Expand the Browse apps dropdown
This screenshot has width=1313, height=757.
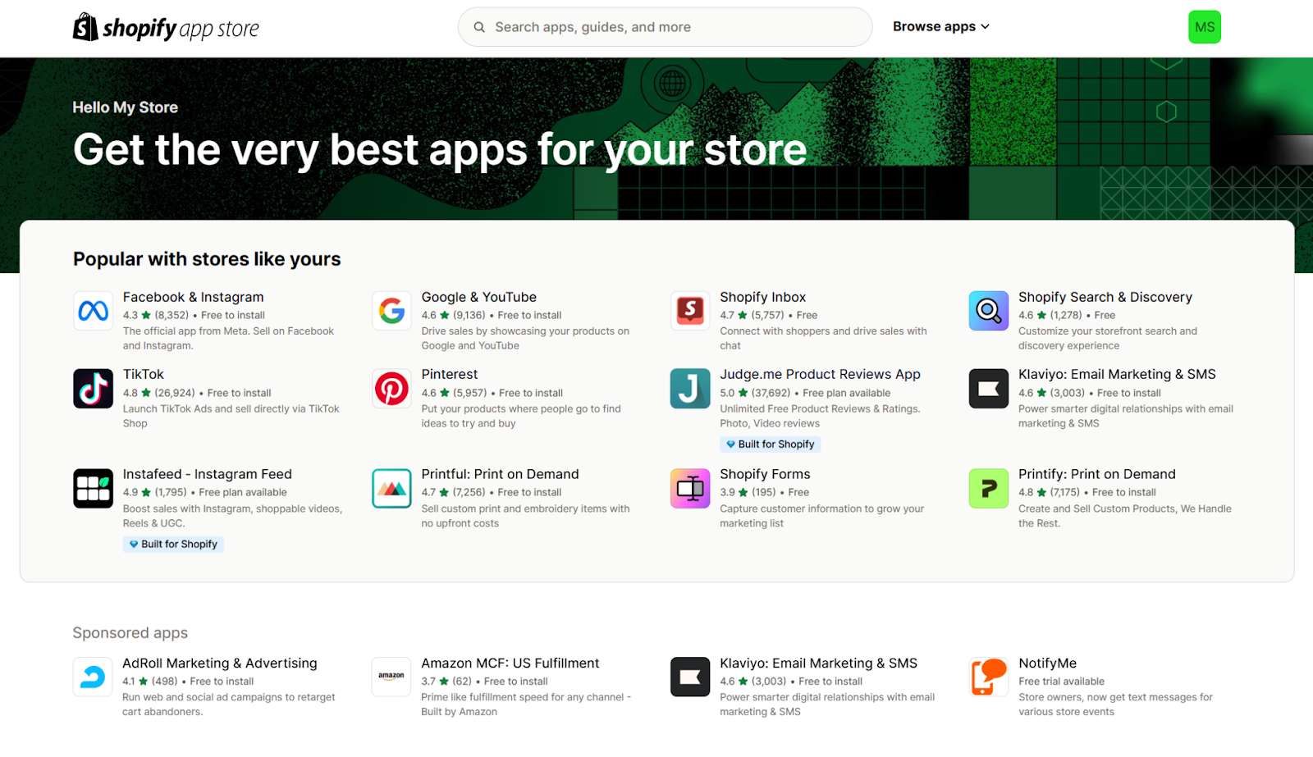click(940, 26)
